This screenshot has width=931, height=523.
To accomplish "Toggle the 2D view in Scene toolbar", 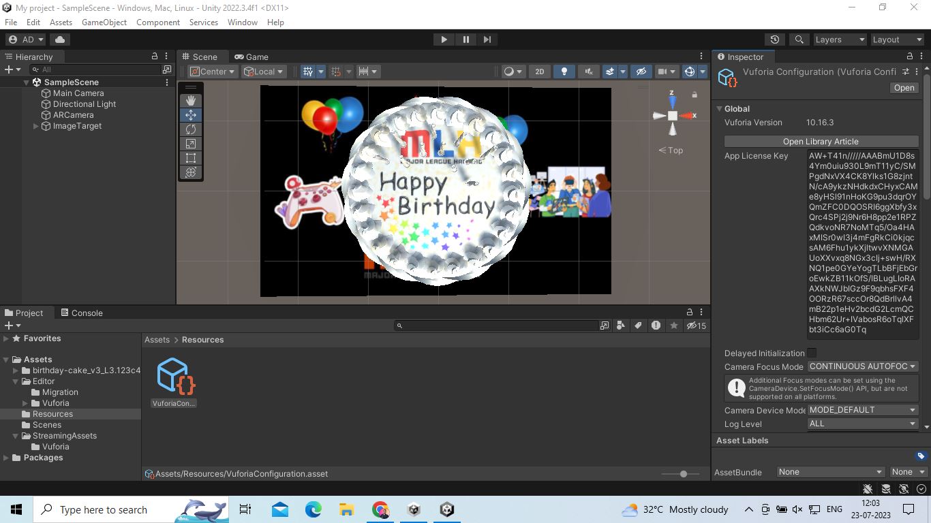I will click(539, 71).
